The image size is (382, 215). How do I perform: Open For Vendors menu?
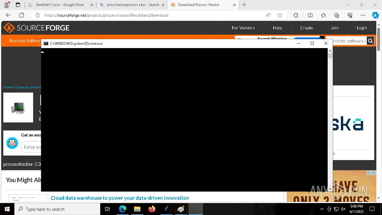pos(243,28)
